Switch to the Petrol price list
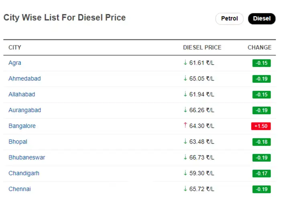Viewport: 281px width, 197px height. pos(230,18)
